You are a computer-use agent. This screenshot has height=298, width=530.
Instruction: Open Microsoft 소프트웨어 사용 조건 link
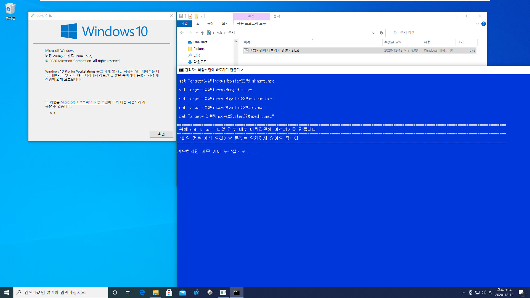(x=84, y=102)
